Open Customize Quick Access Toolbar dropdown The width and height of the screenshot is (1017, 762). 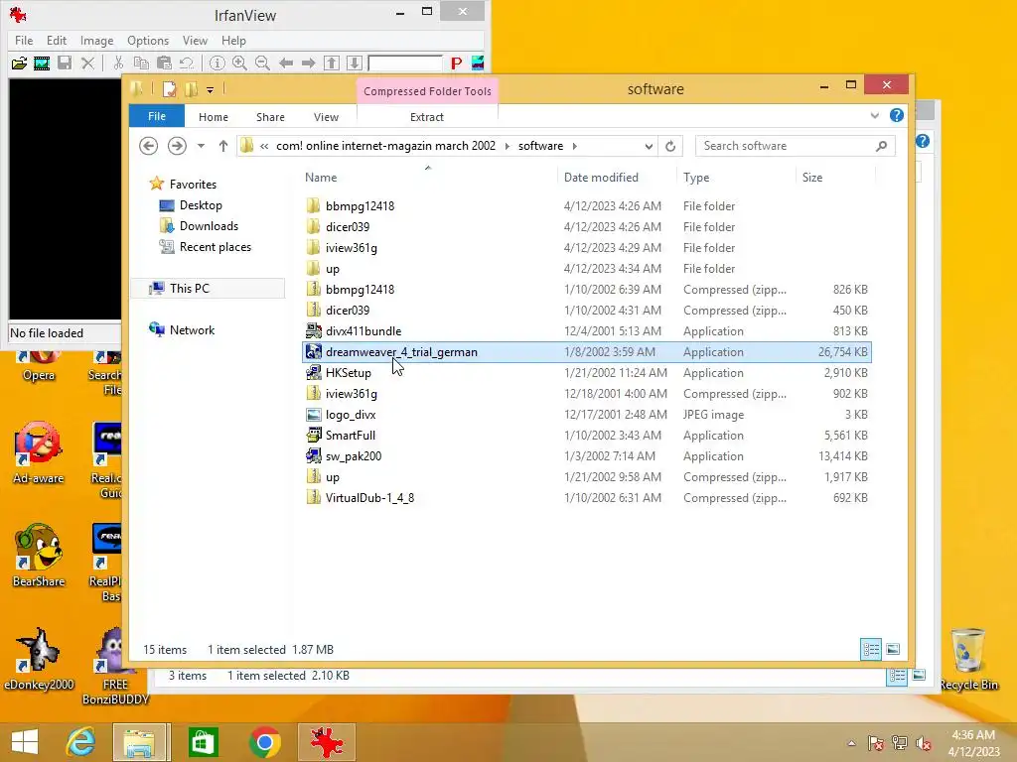click(211, 90)
